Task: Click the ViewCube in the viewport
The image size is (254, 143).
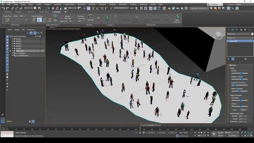Action: (x=218, y=35)
